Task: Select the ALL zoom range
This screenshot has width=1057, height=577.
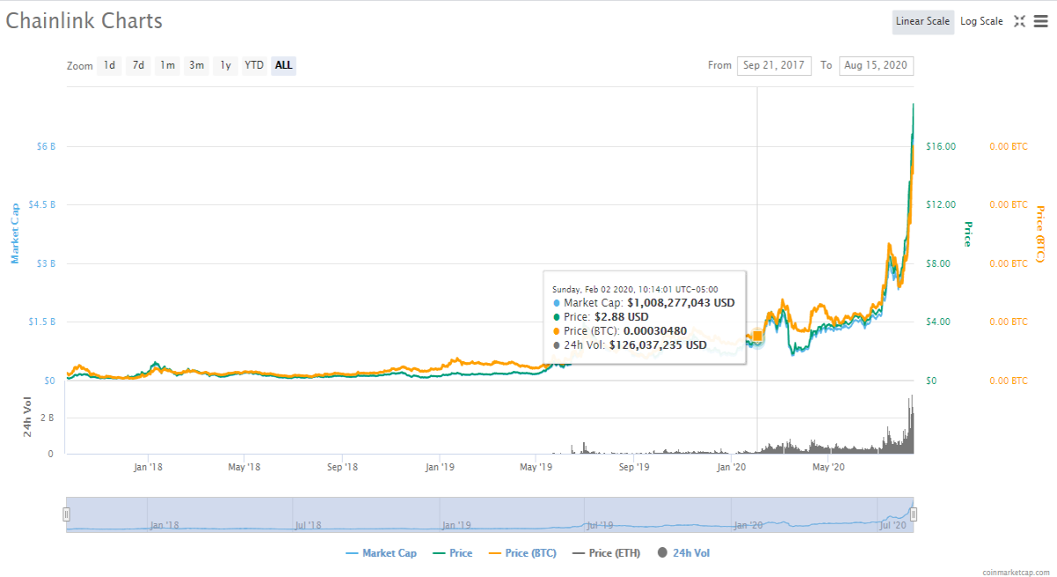Action: (x=284, y=65)
